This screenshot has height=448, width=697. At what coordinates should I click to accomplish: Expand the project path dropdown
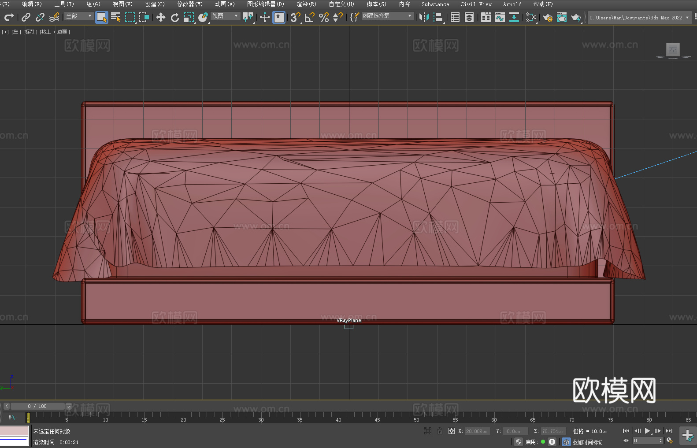pyautogui.click(x=687, y=18)
